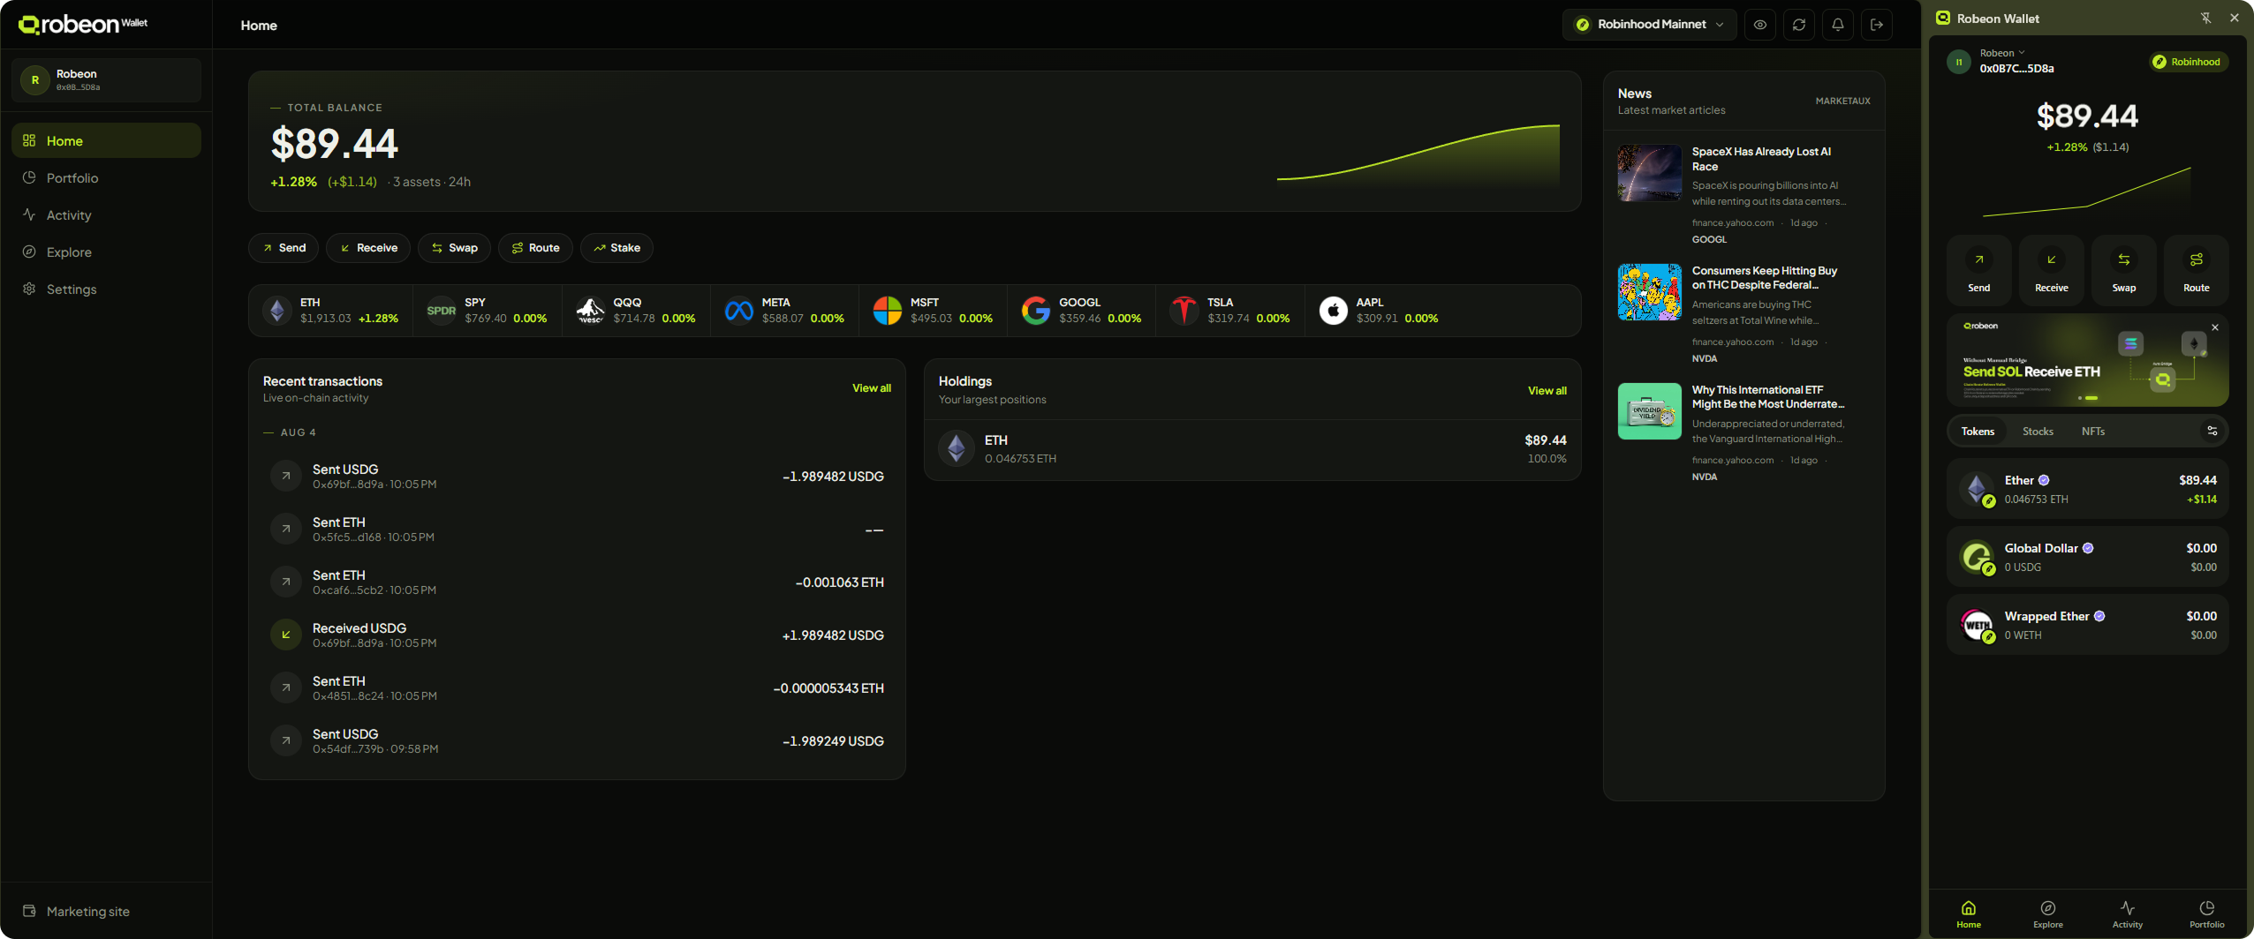The height and width of the screenshot is (939, 2254).
Task: Select the TSLA ticker in price strip
Action: pos(1229,311)
